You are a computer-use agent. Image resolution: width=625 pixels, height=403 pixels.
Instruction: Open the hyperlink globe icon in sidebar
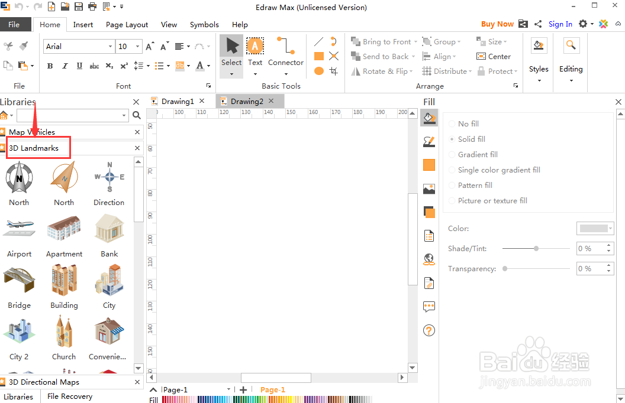tap(429, 259)
